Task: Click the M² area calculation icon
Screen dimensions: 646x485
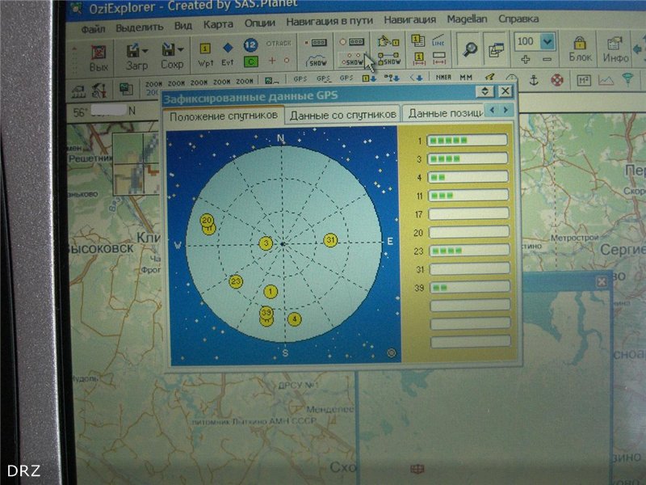Action: point(583,79)
